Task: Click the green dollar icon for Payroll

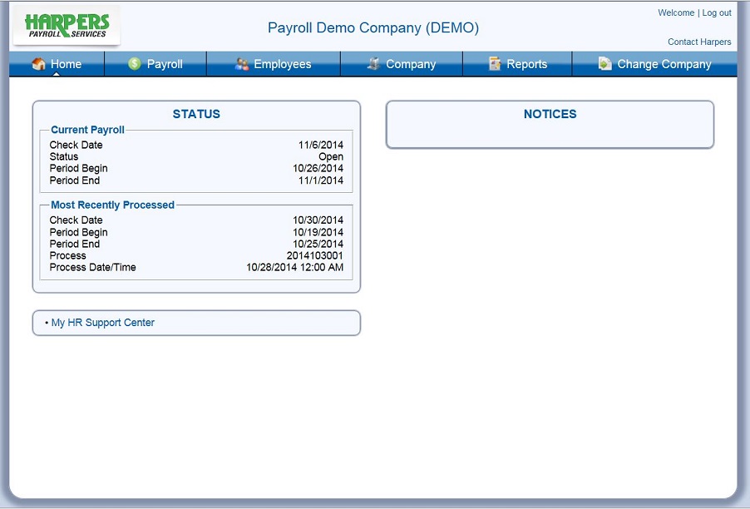Action: pyautogui.click(x=135, y=64)
